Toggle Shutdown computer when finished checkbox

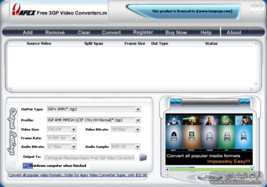25,166
